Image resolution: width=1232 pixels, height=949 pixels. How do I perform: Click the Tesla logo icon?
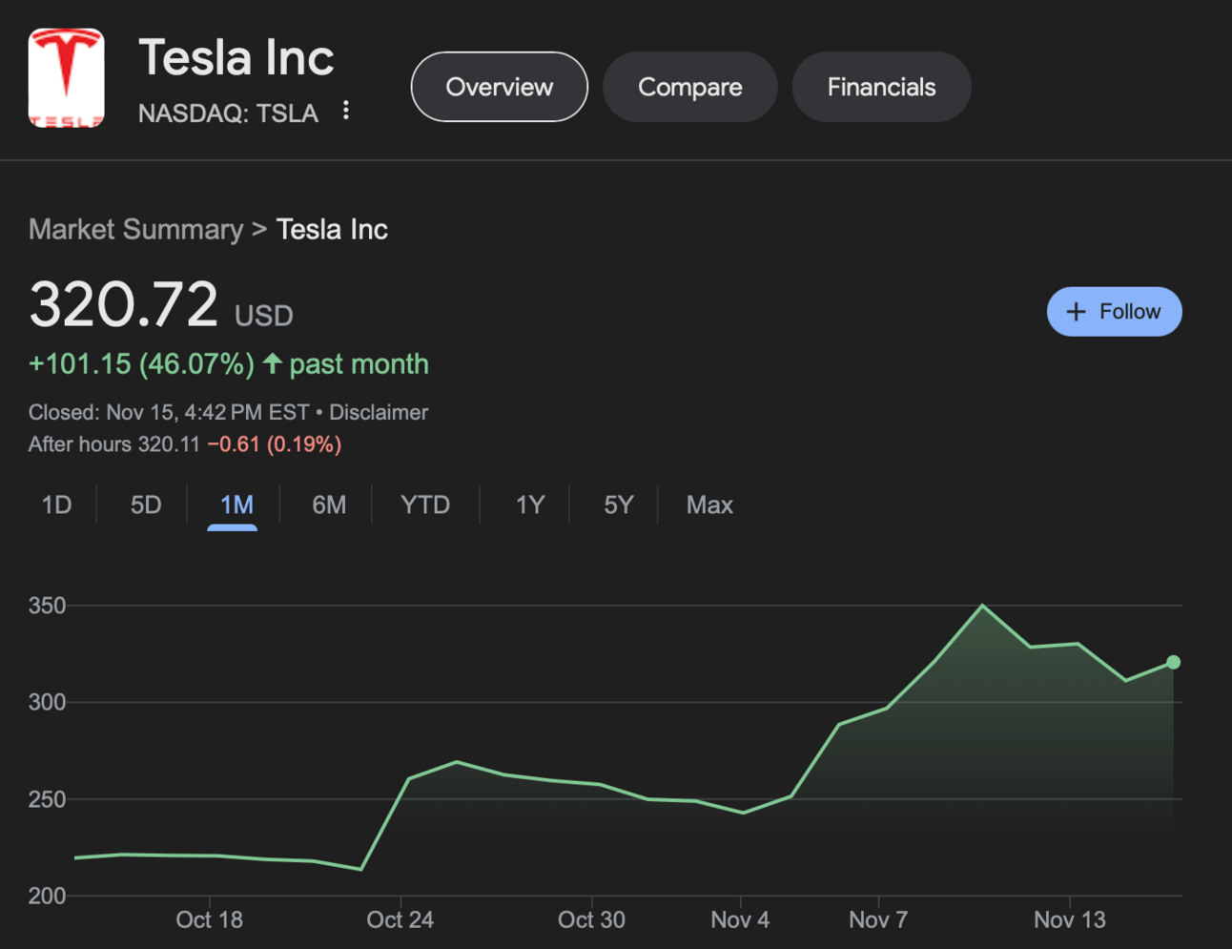66,78
